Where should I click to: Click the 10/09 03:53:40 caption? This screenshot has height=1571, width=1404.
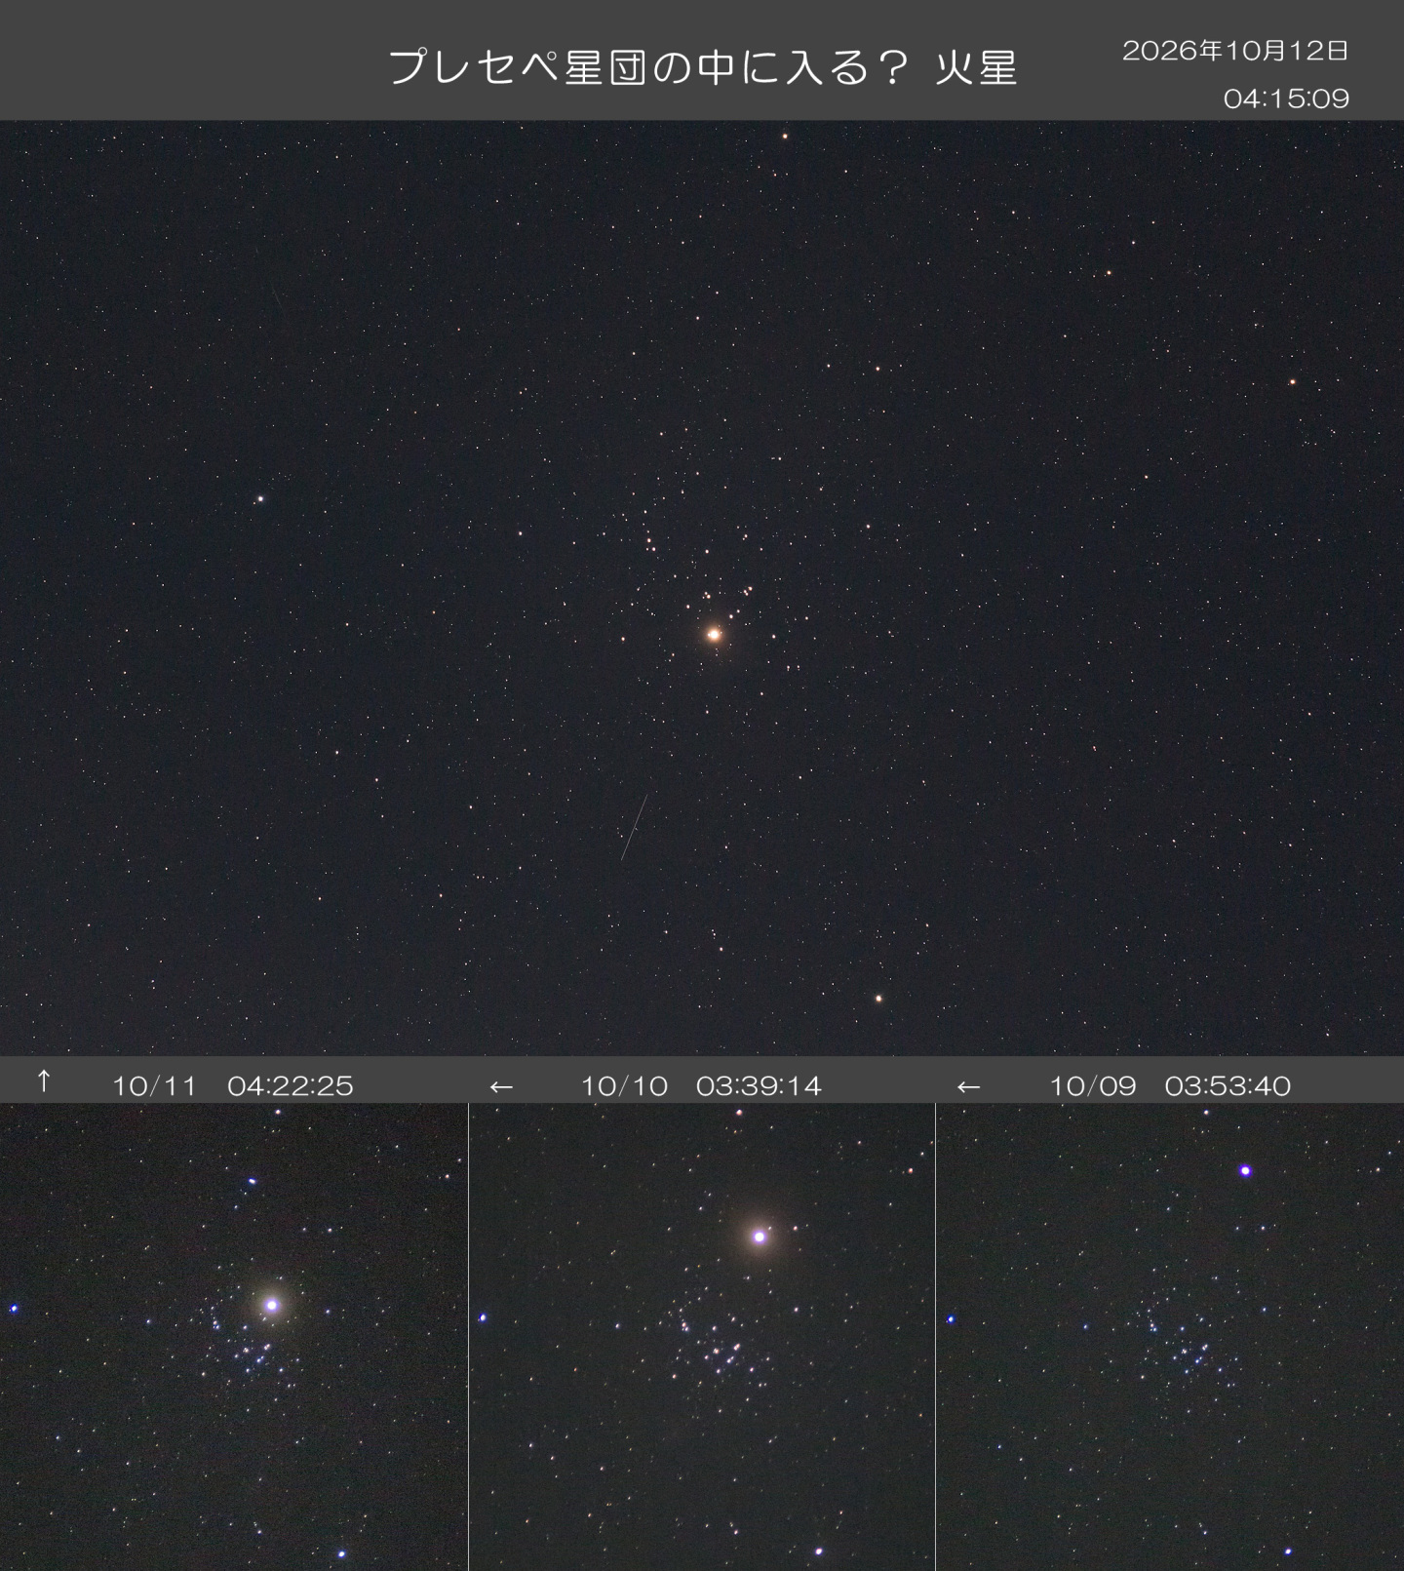point(1170,1085)
